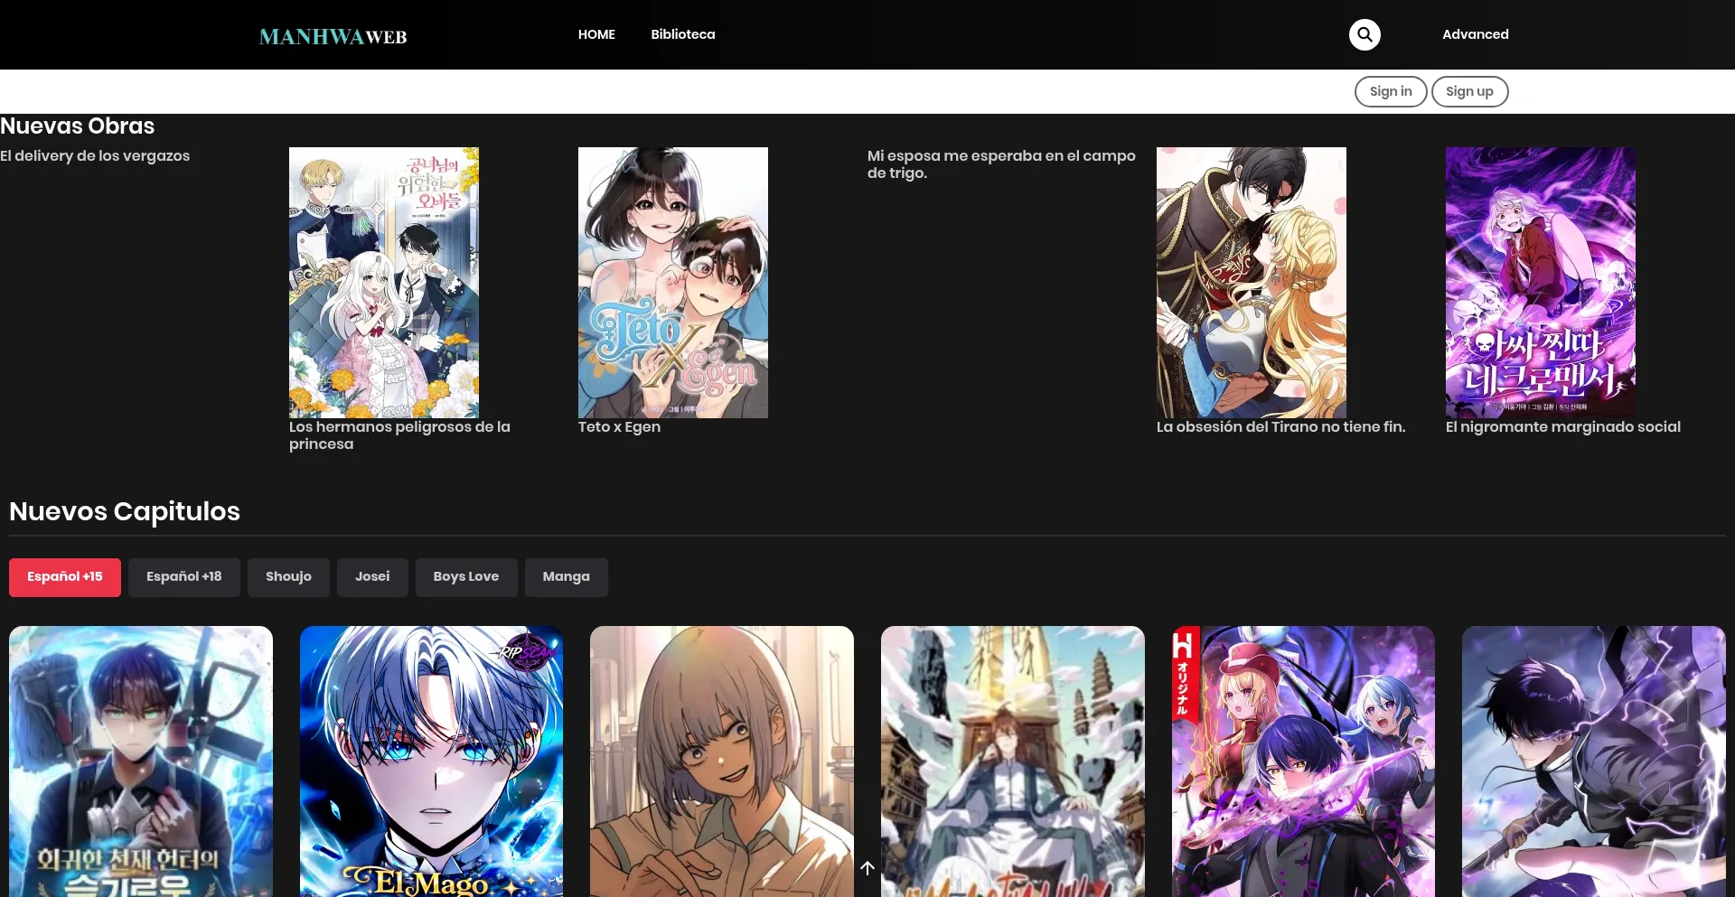Click the search magnifier icon
The height and width of the screenshot is (897, 1735).
(1365, 34)
